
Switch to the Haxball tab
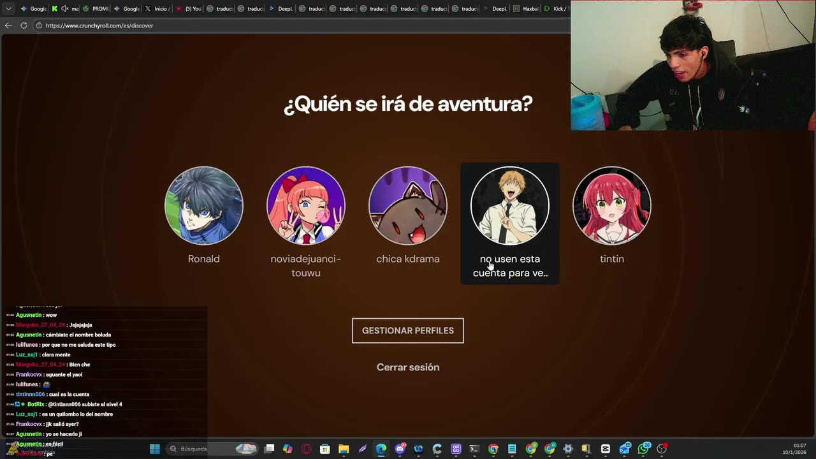coord(527,9)
